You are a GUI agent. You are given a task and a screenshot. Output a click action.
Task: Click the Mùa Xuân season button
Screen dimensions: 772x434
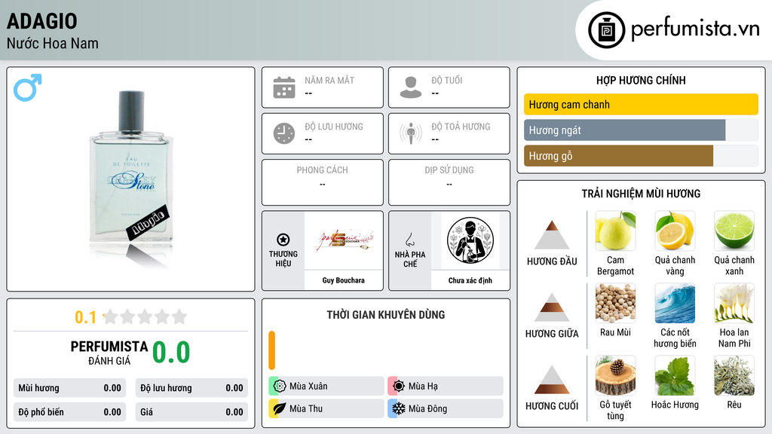[326, 387]
